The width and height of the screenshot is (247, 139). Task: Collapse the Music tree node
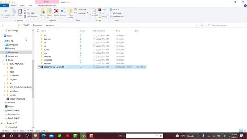click(x=3, y=60)
